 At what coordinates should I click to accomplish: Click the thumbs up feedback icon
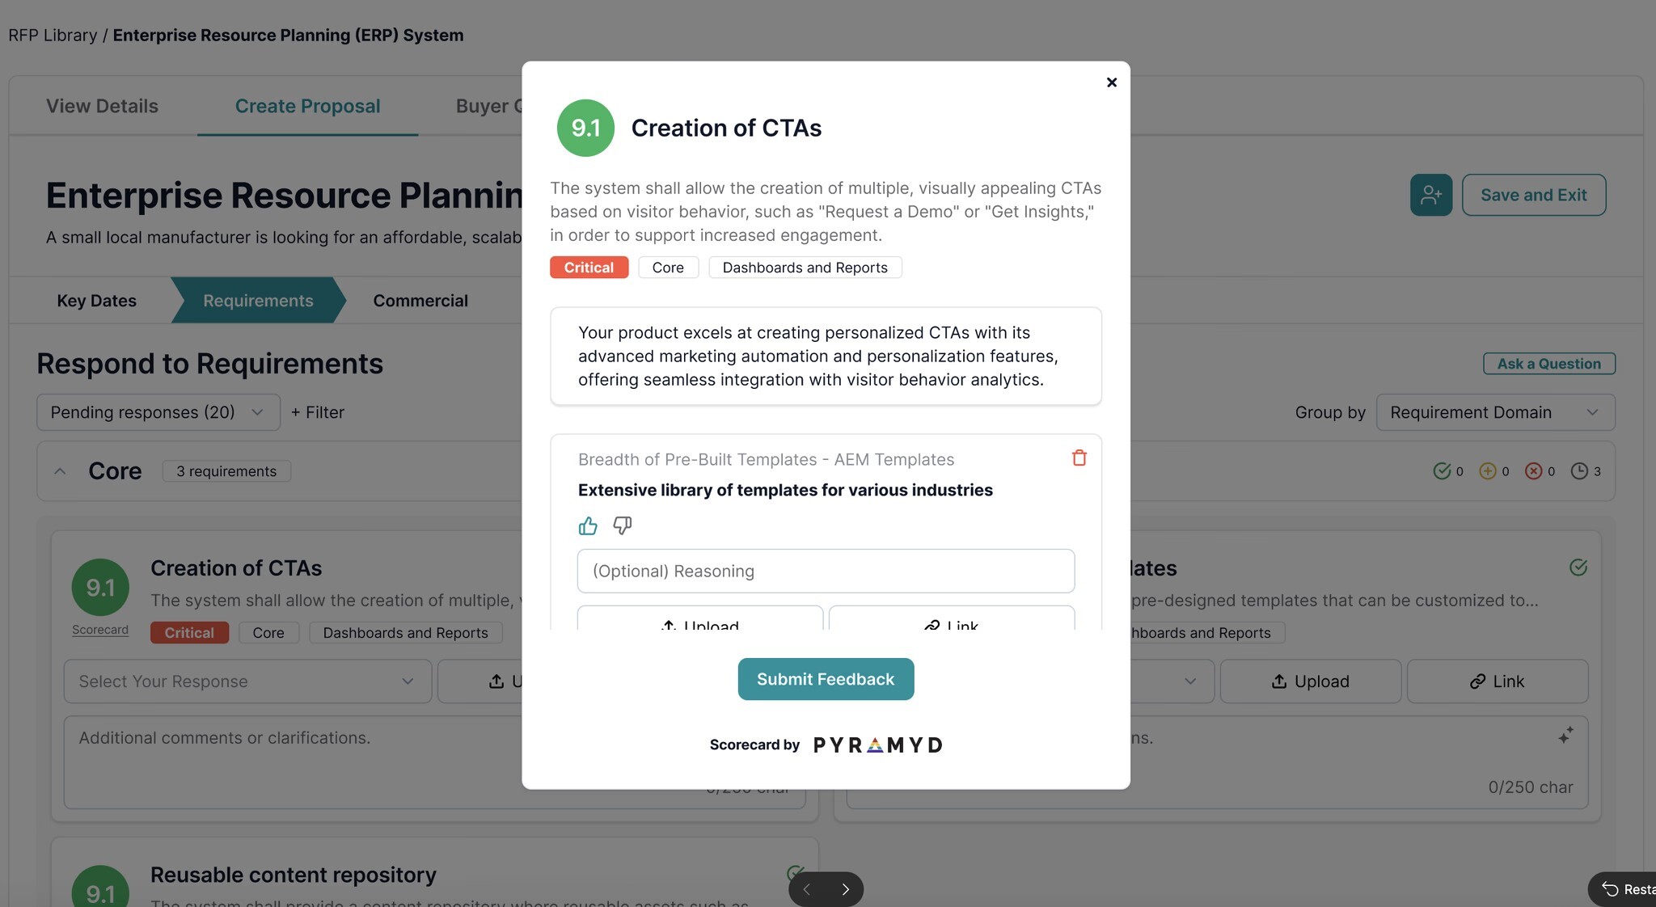click(588, 526)
